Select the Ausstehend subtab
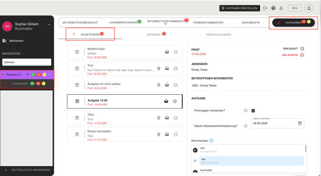Viewport: 321px width, 176px height. (90, 34)
